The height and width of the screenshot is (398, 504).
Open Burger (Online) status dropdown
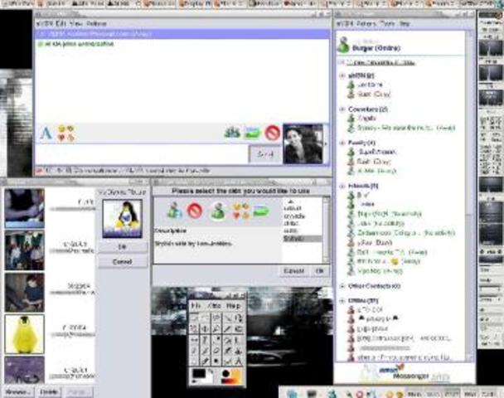coord(376,48)
